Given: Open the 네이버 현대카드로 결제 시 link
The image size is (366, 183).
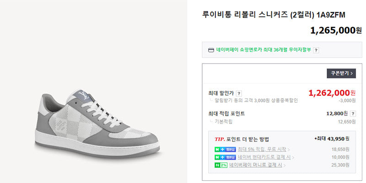Looking at the screenshot, I should pos(264,157).
